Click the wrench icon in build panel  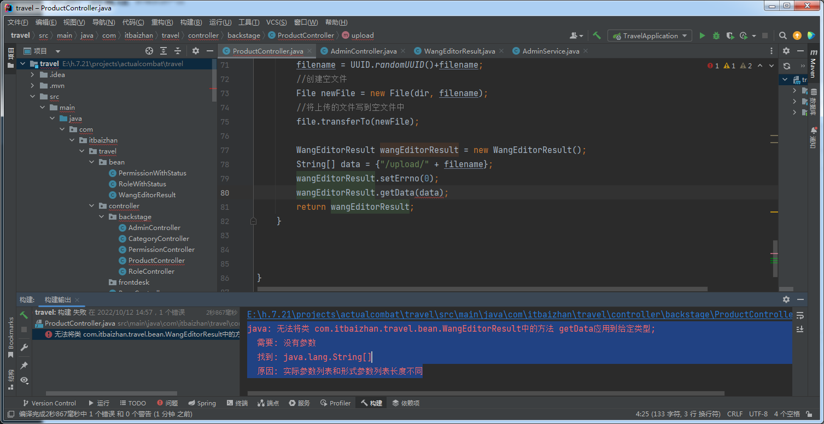pyautogui.click(x=24, y=348)
